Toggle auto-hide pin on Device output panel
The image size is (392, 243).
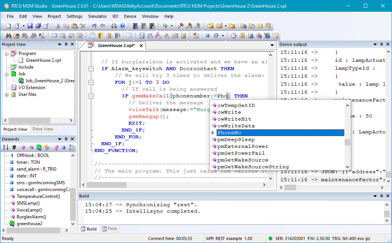381,44
